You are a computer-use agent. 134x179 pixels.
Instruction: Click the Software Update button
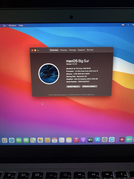[90, 86]
